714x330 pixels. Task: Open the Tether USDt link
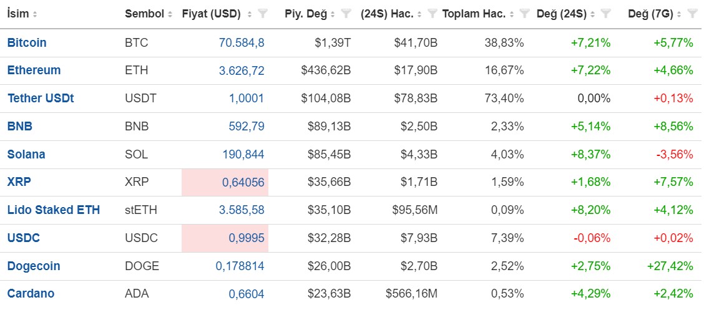(41, 99)
